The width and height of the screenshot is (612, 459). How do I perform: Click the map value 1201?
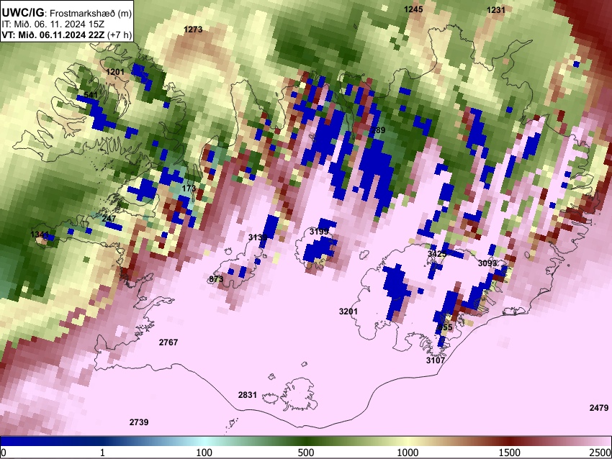115,72
